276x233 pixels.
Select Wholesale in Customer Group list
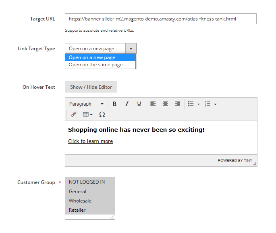[x=80, y=201]
